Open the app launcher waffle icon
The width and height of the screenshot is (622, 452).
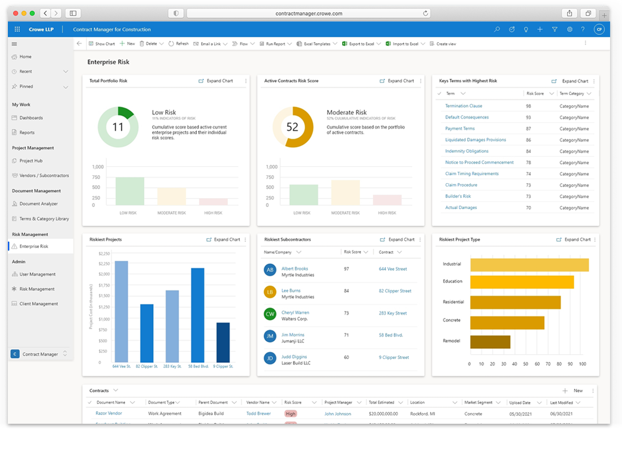click(x=18, y=29)
